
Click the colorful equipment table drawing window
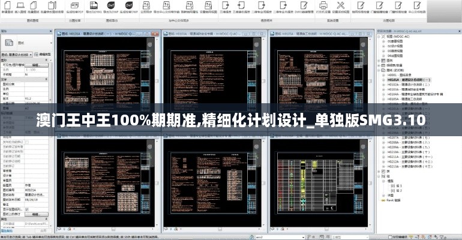coord(319,183)
